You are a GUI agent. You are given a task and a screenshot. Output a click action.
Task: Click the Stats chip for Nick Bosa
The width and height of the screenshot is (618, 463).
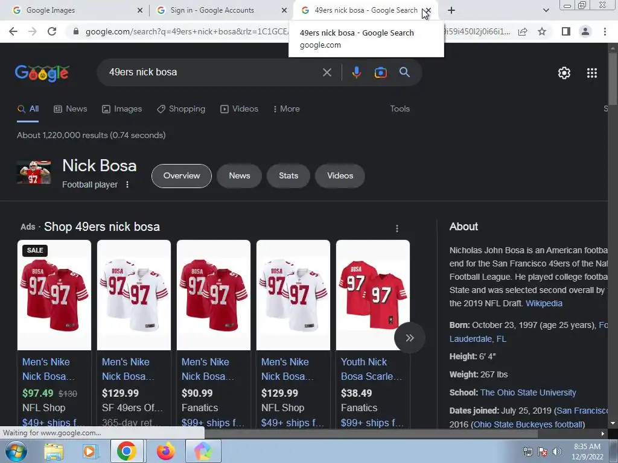(x=288, y=175)
